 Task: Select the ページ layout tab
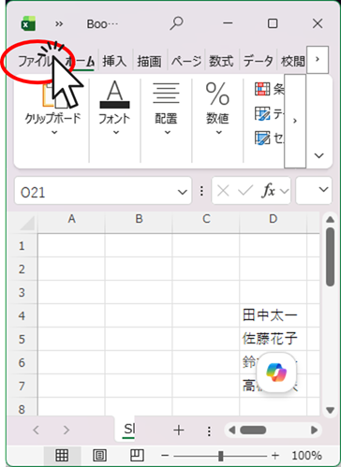point(186,61)
